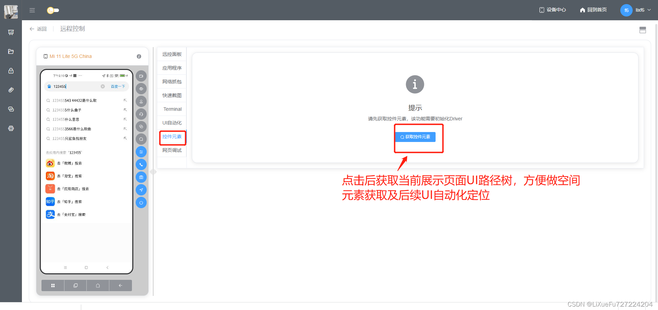This screenshot has width=658, height=310.
Task: Click the blue camera screenshot icon
Action: coord(141,177)
